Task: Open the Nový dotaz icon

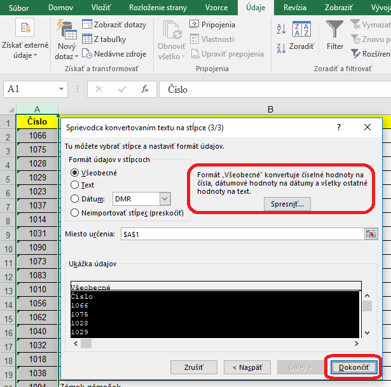Action: [65, 29]
